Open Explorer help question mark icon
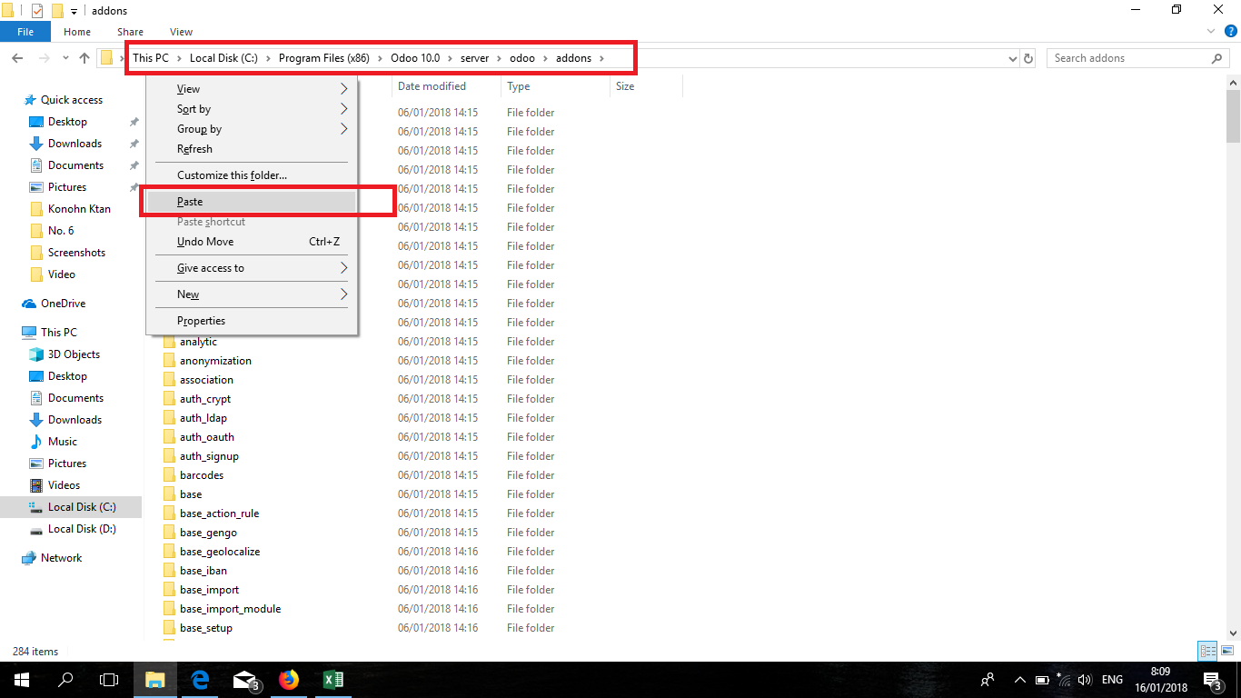The width and height of the screenshot is (1241, 698). (1231, 32)
